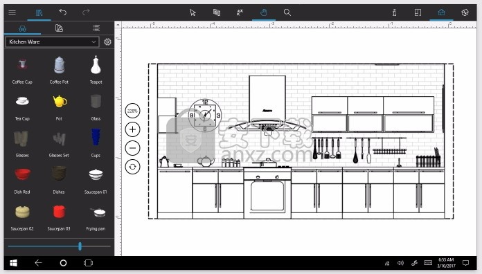Open the hamburger menu
Screen dimensions: 482x274
click(x=12, y=12)
